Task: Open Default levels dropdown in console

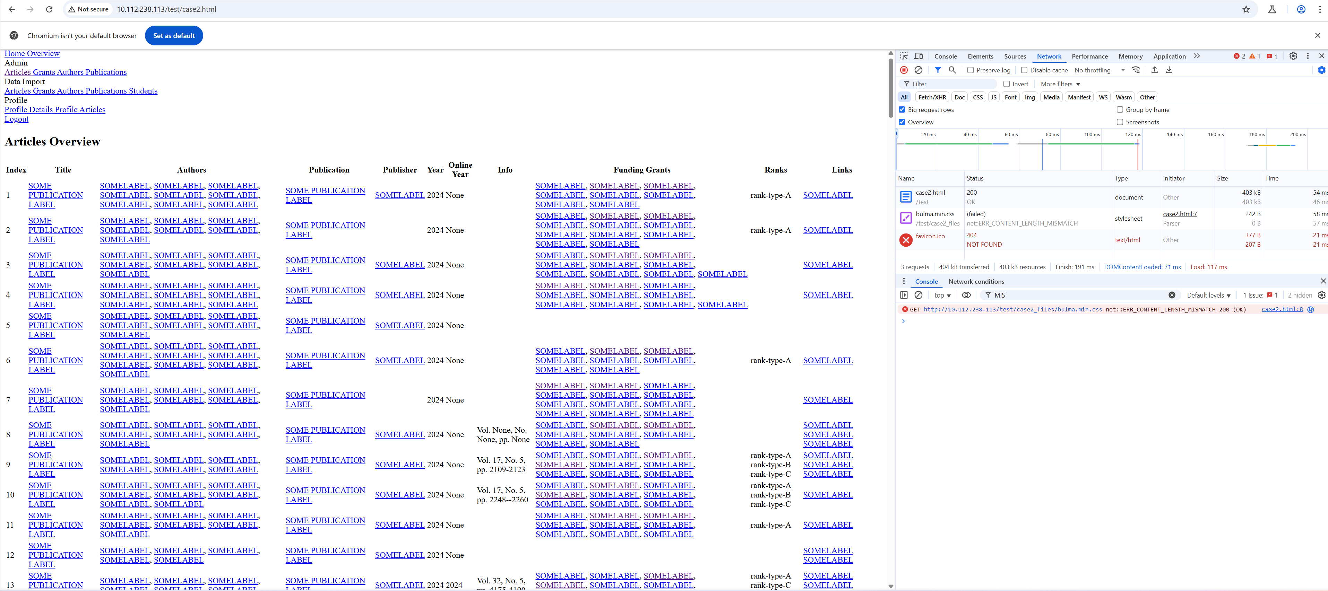Action: pyautogui.click(x=1208, y=295)
